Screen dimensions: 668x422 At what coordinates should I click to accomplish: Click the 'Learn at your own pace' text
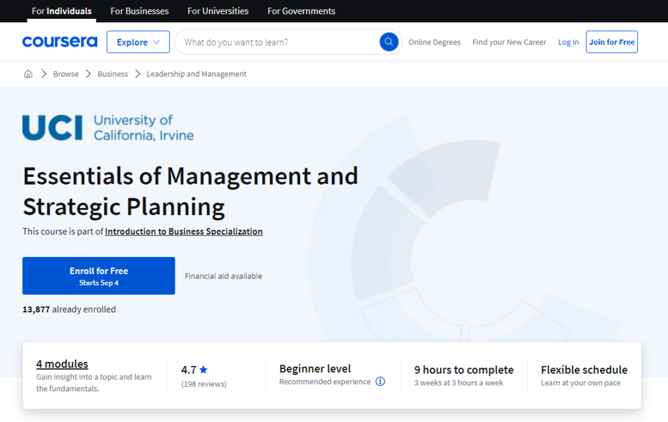tap(580, 382)
